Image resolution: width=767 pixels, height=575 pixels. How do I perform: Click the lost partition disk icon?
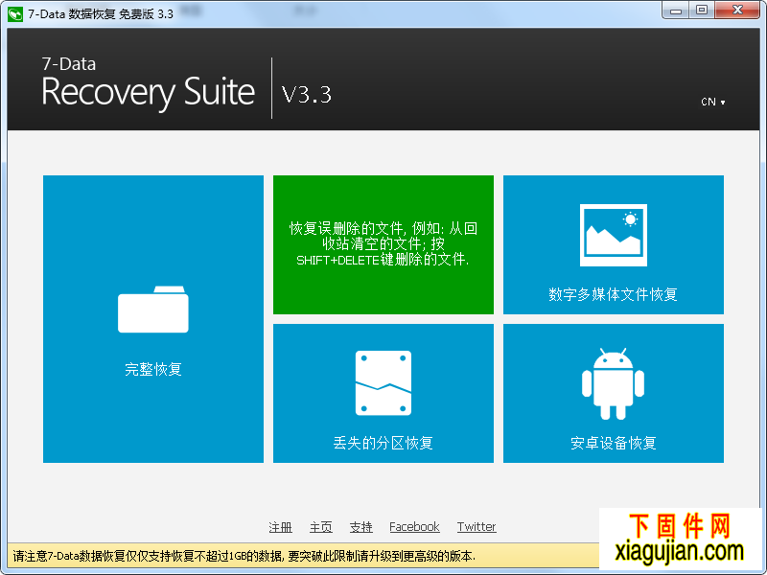pyautogui.click(x=383, y=382)
